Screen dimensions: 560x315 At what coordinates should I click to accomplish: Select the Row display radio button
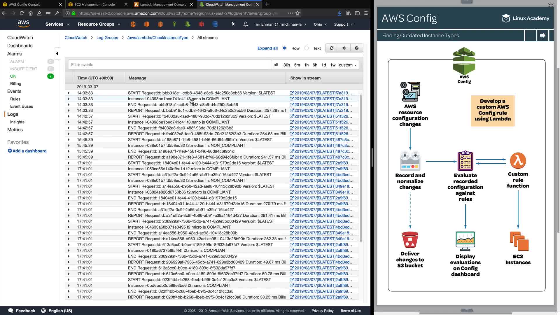click(284, 48)
